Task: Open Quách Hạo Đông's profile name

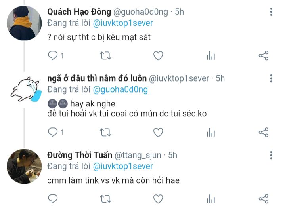Action: (79, 12)
